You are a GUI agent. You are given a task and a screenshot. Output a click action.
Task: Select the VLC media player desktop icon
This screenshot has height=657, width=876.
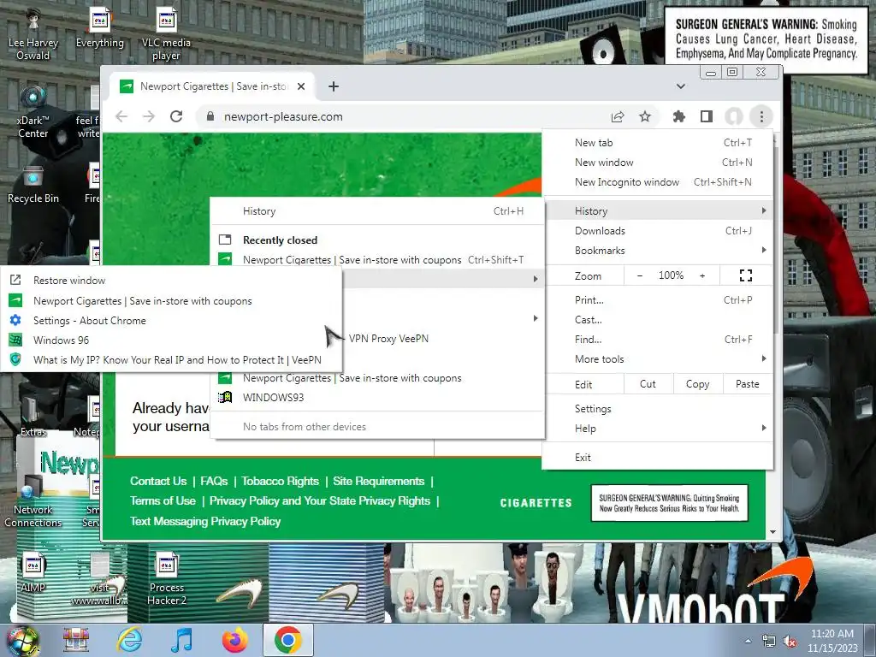pyautogui.click(x=166, y=34)
